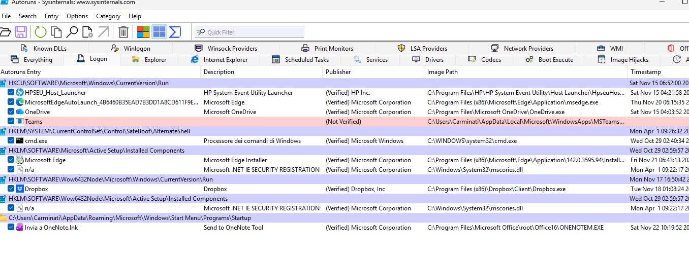Uncheck the Microsoft Edge installer checkbox
This screenshot has width=689, height=256.
click(x=11, y=160)
